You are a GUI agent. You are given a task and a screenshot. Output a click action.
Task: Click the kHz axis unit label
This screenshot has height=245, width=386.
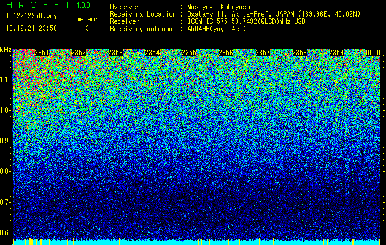pyautogui.click(x=6, y=50)
